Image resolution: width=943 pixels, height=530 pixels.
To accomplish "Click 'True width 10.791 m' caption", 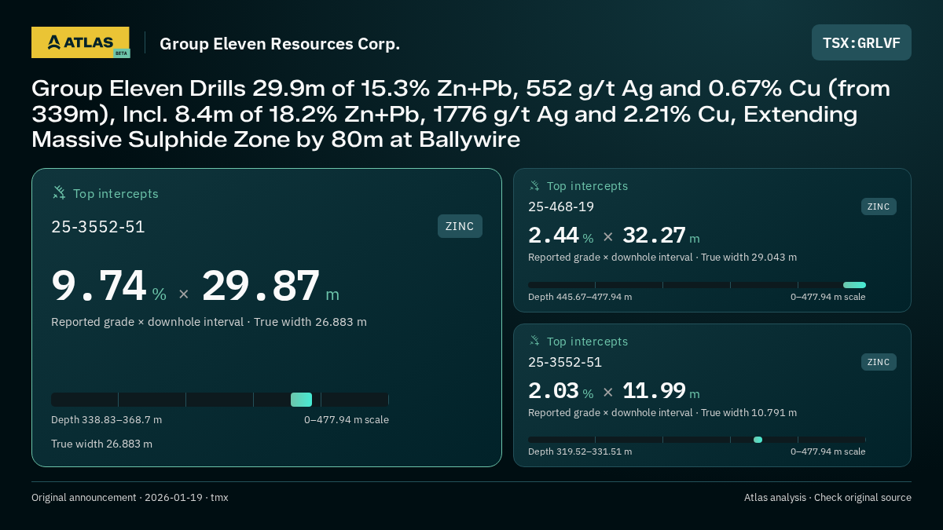I will tap(749, 412).
